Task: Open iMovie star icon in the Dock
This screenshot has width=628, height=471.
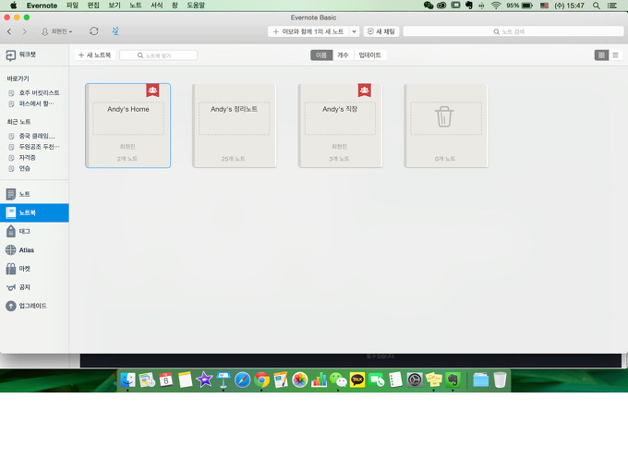Action: click(x=204, y=380)
